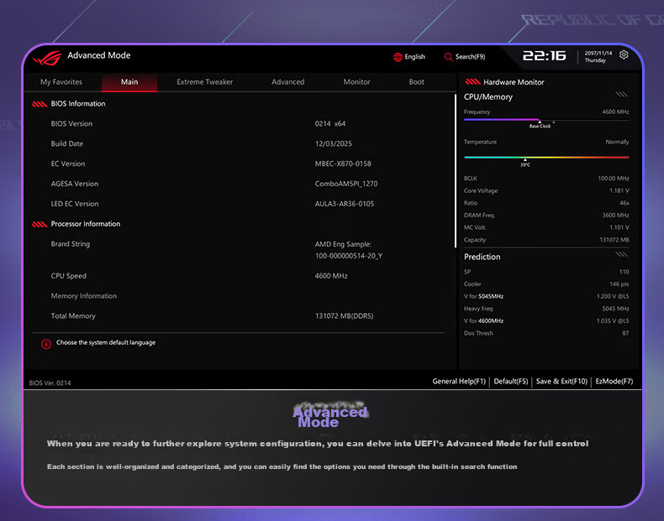Click the SP 110 prediction

546,272
